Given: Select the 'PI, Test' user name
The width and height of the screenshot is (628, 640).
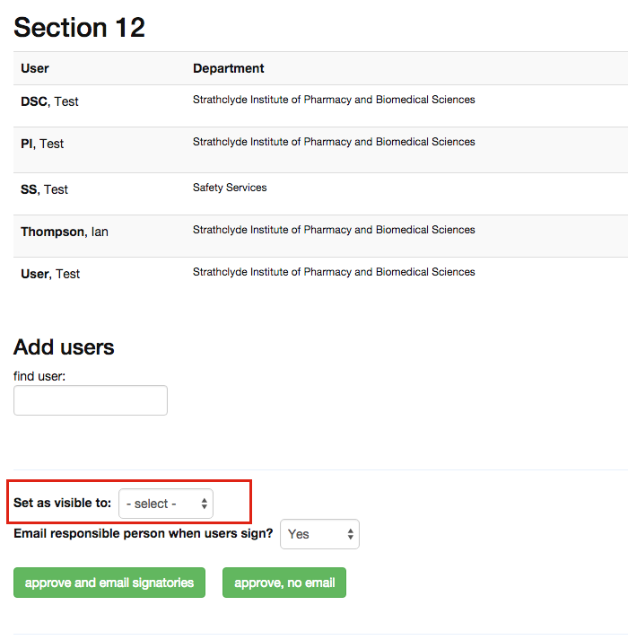Looking at the screenshot, I should [42, 144].
